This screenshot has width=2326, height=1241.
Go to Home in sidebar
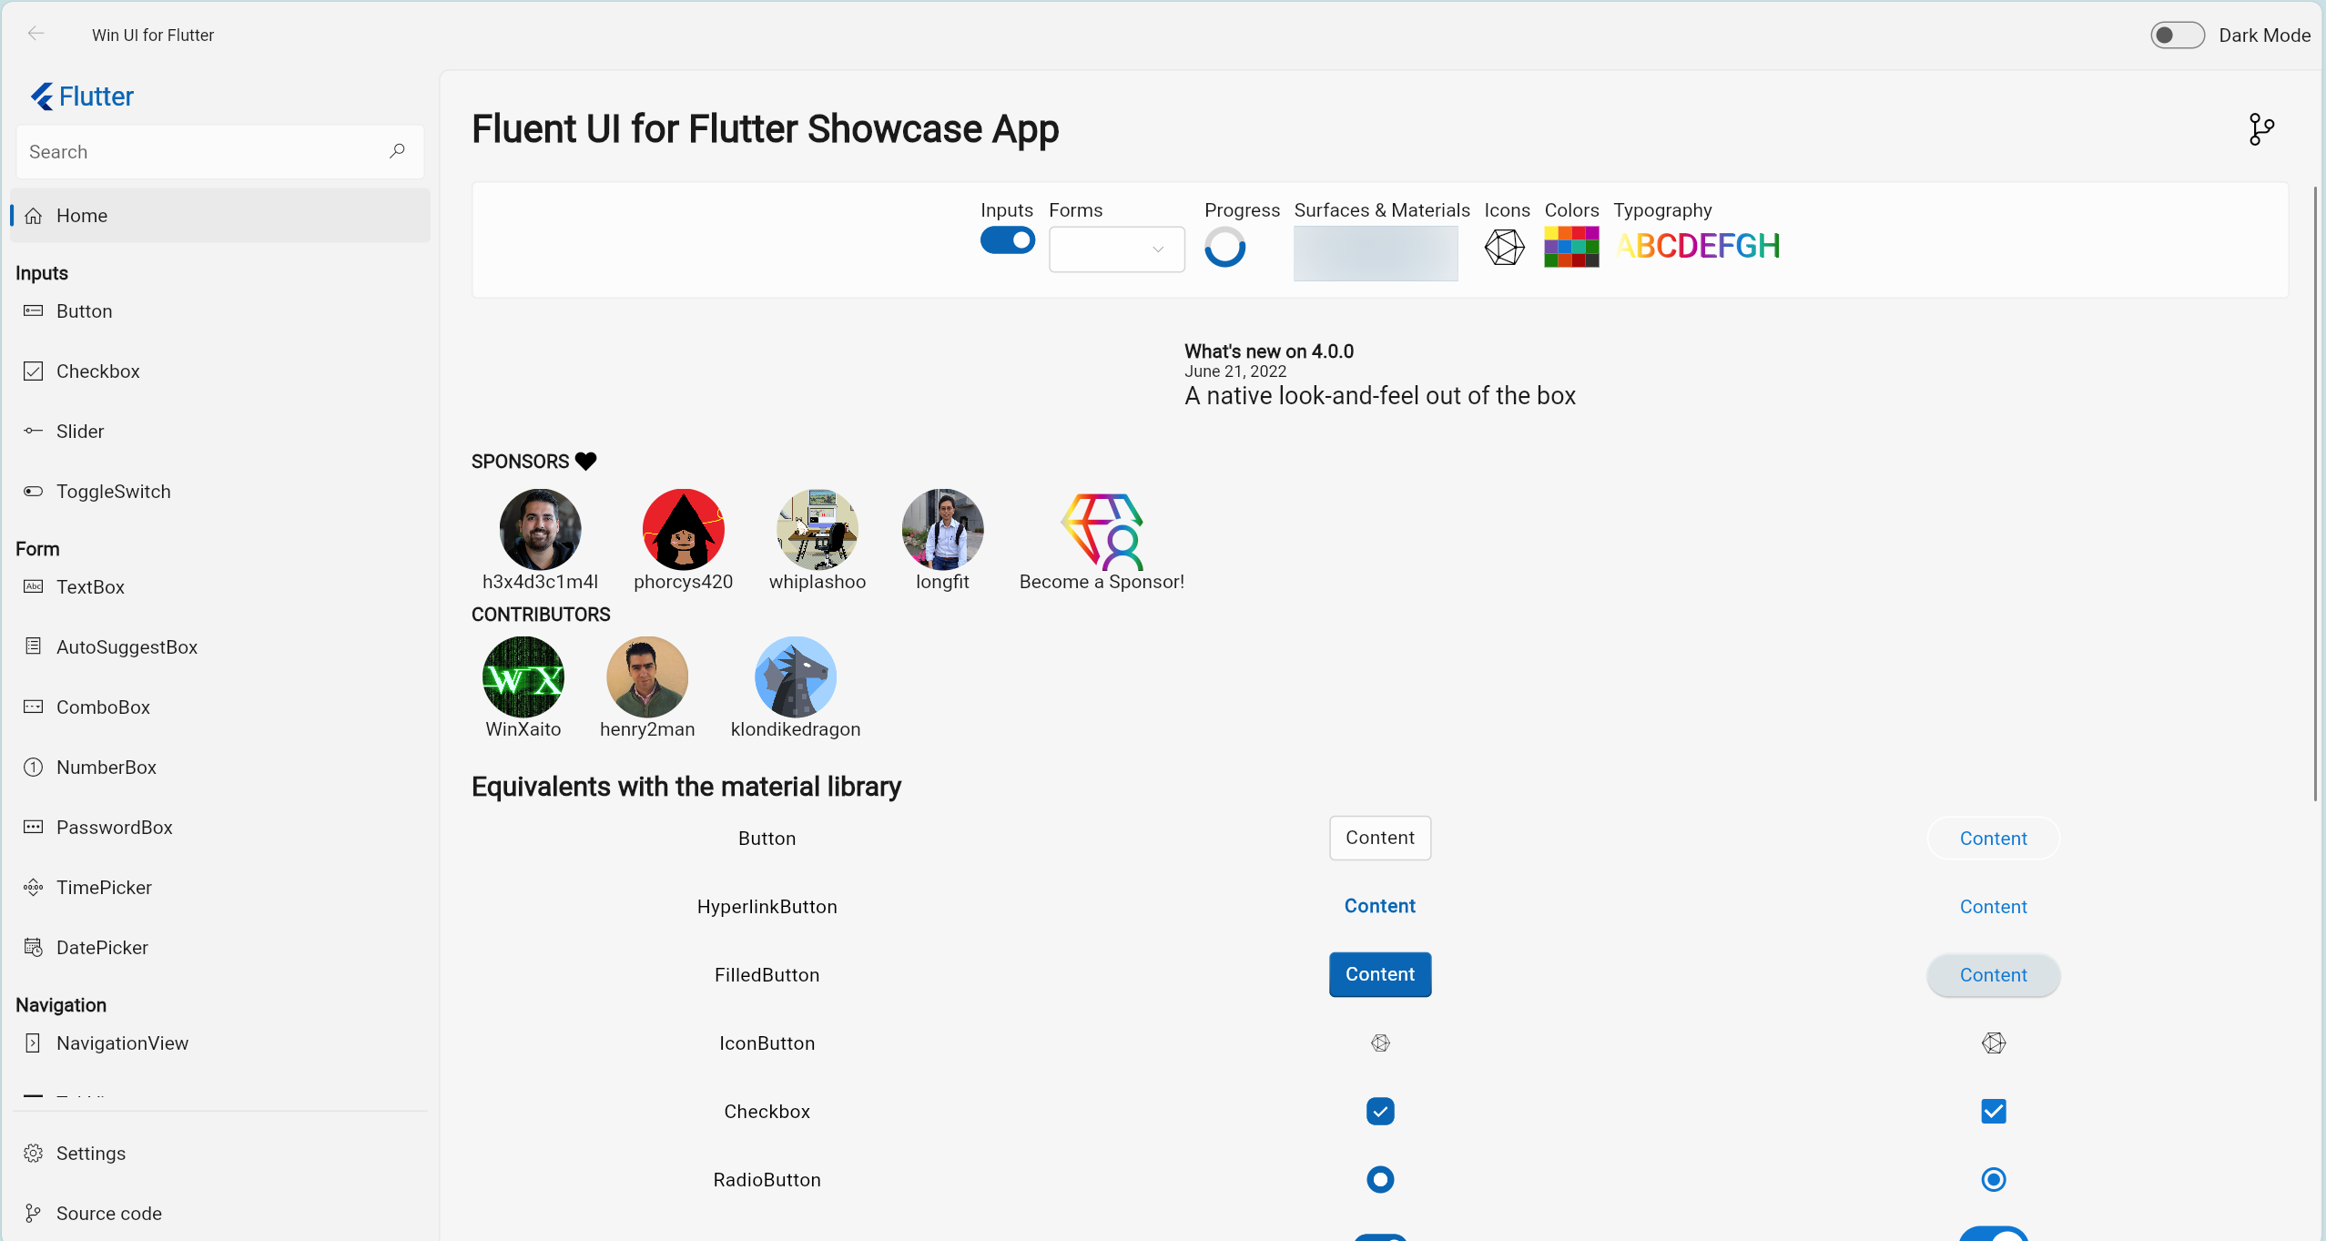pyautogui.click(x=220, y=215)
